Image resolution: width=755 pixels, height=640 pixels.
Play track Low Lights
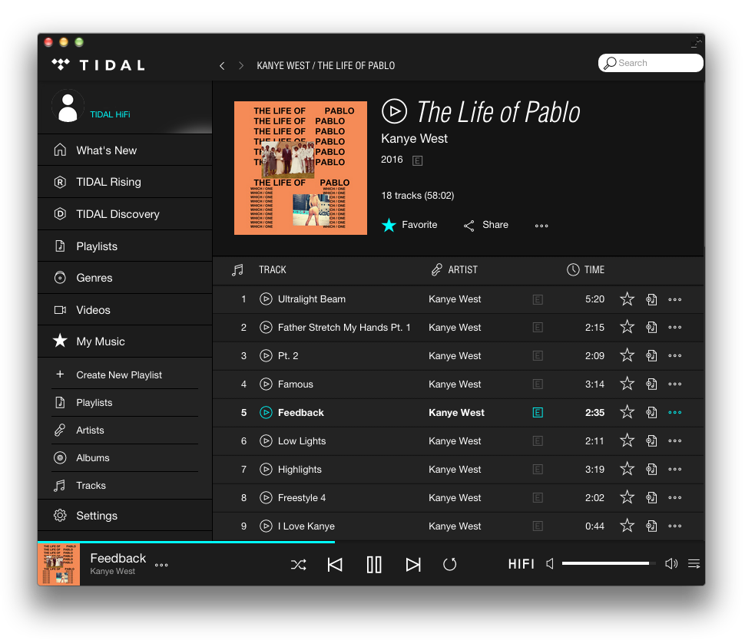click(x=266, y=441)
